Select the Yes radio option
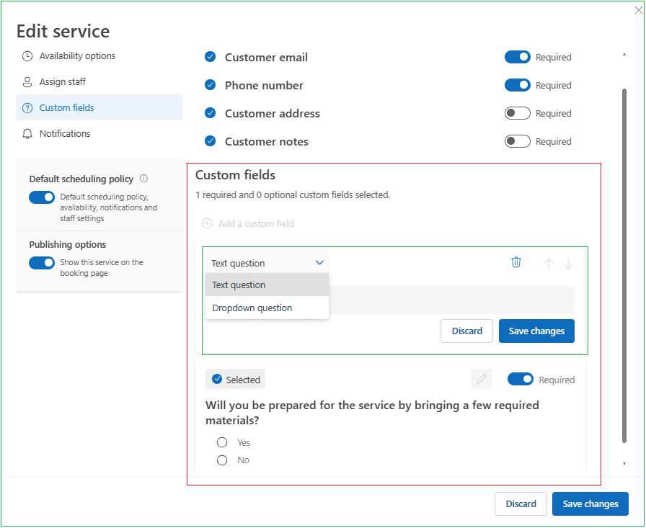Screen dimensions: 646x528 pyautogui.click(x=222, y=442)
